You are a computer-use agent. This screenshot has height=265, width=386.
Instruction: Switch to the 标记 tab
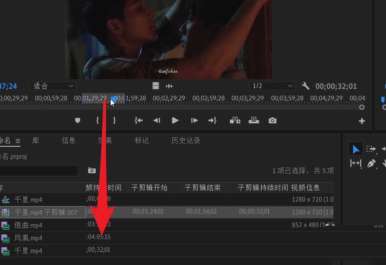click(x=142, y=140)
